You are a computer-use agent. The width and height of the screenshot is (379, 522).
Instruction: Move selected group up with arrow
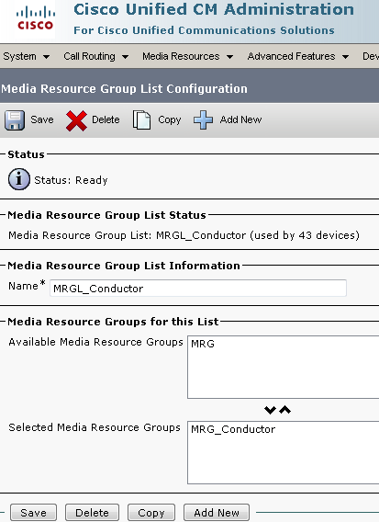tap(284, 410)
